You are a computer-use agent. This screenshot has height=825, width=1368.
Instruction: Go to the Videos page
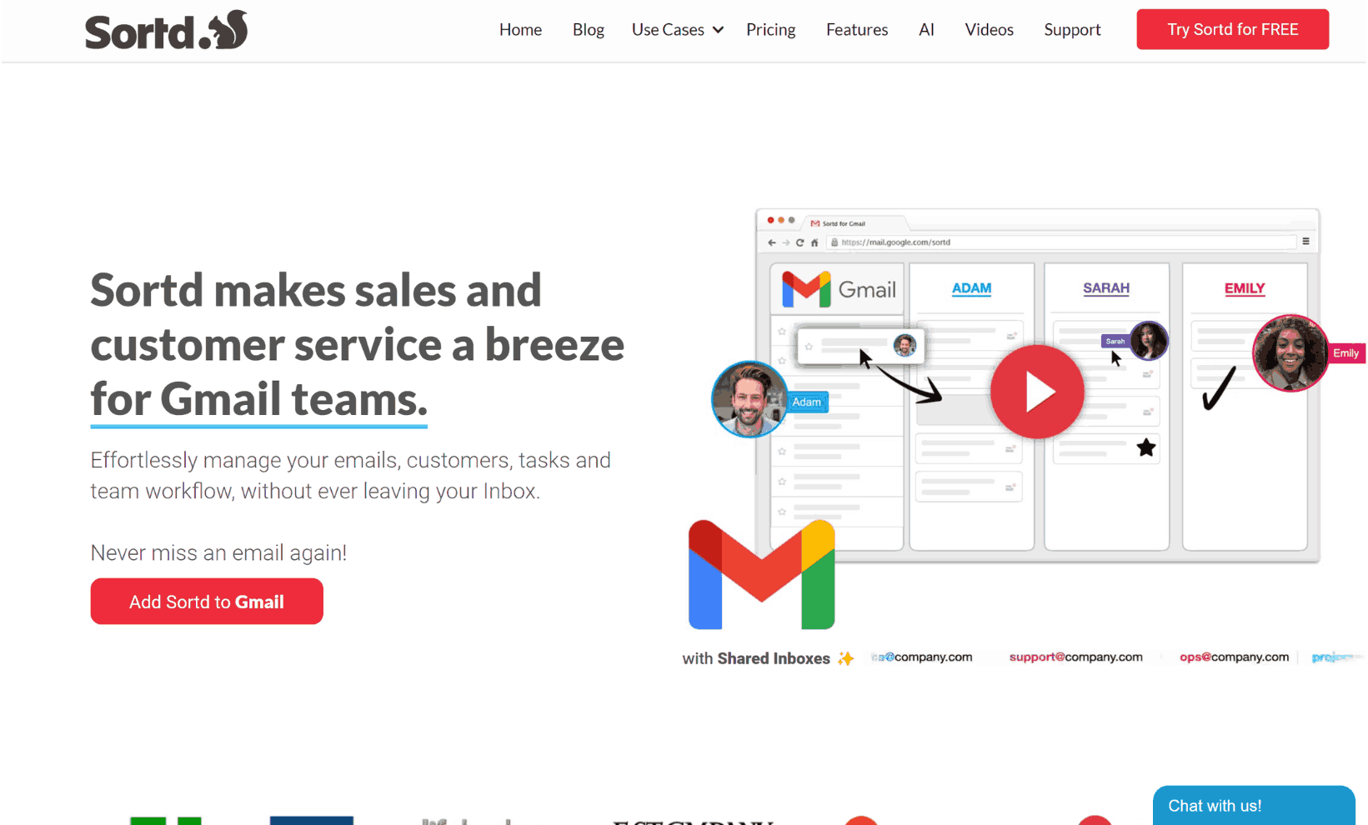(x=989, y=30)
